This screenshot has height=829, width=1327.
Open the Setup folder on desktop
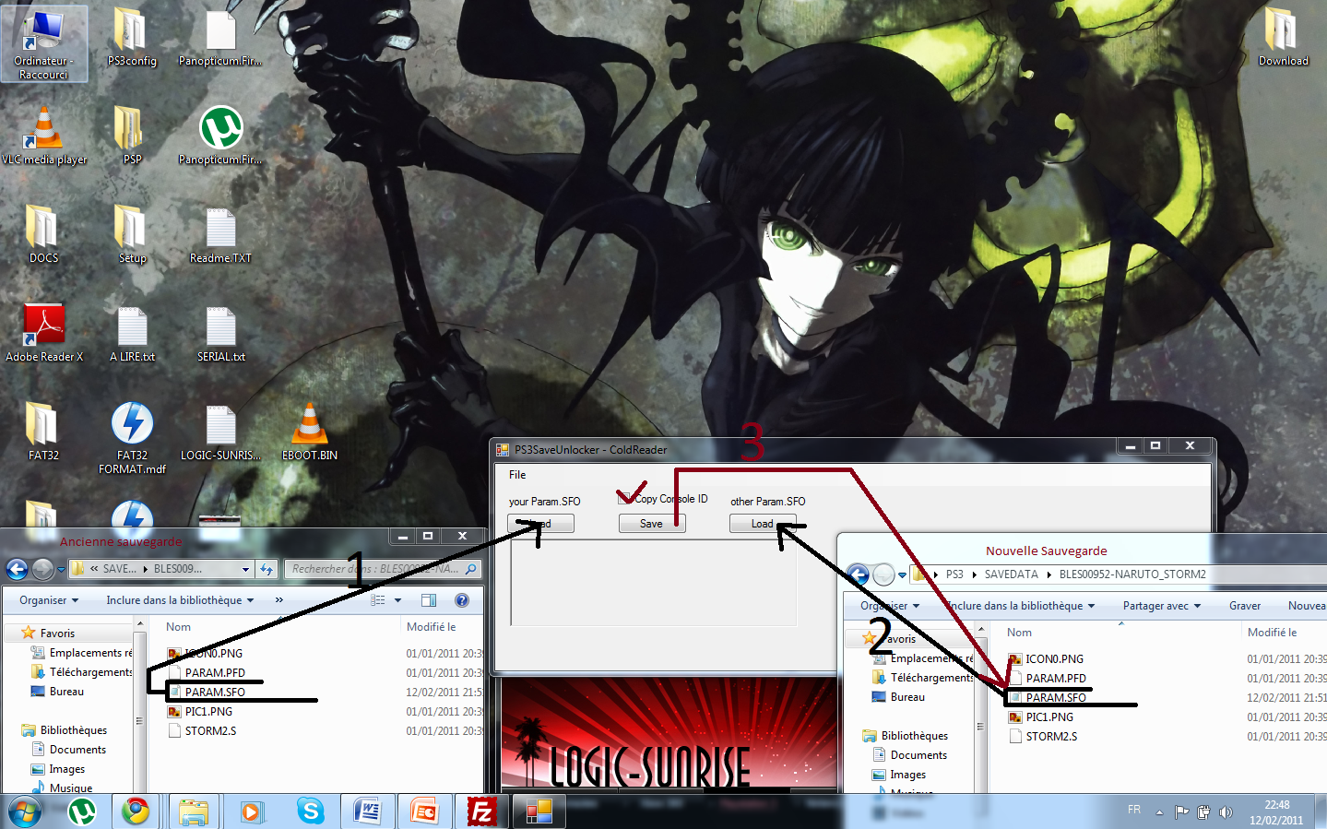pos(132,234)
